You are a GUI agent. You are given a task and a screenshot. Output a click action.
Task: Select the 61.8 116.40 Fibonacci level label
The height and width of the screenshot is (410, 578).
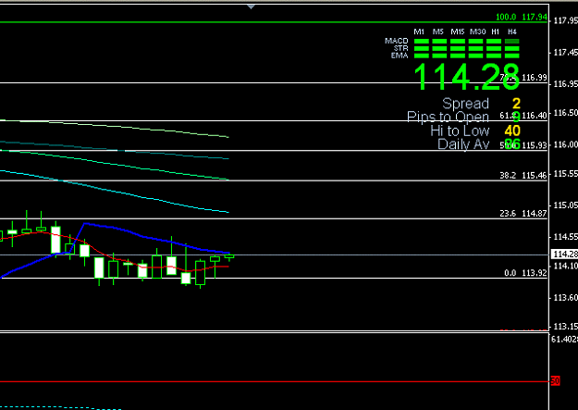(523, 116)
